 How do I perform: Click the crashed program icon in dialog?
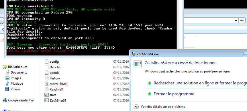tap(138, 64)
